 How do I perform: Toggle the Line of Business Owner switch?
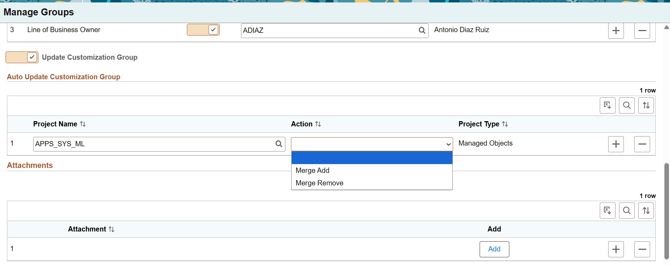pos(203,30)
